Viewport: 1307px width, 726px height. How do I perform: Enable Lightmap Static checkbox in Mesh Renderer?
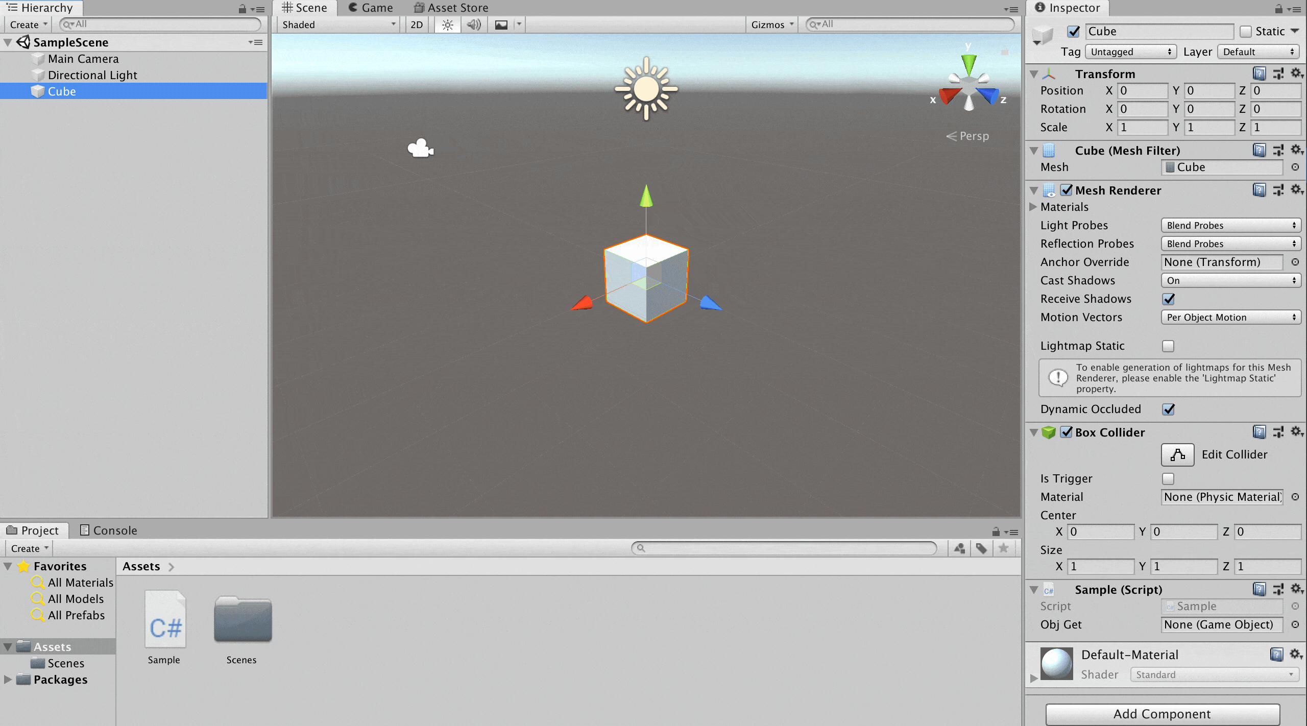coord(1168,345)
